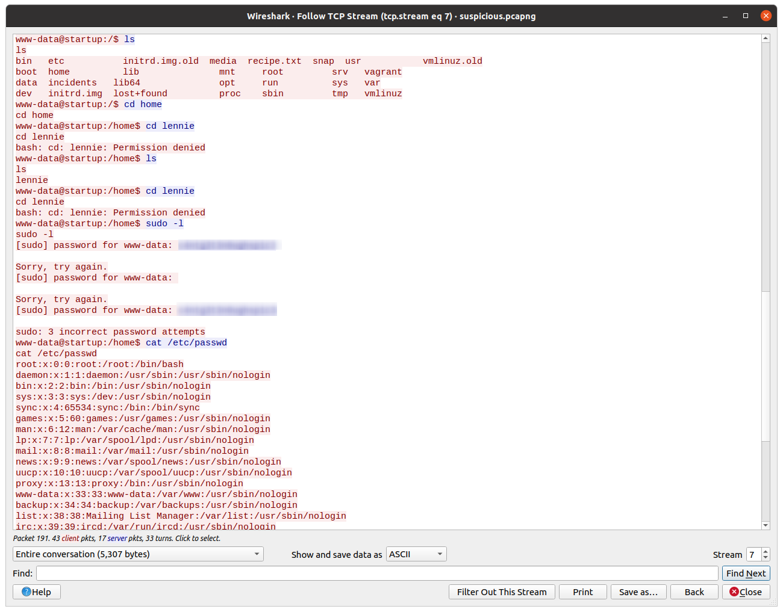Image resolution: width=783 pixels, height=612 pixels.
Task: Click the 'cat /etc/passwd' command text
Action: tap(186, 342)
